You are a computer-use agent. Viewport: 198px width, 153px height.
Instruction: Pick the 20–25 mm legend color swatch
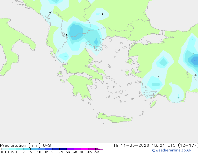coord(56,149)
